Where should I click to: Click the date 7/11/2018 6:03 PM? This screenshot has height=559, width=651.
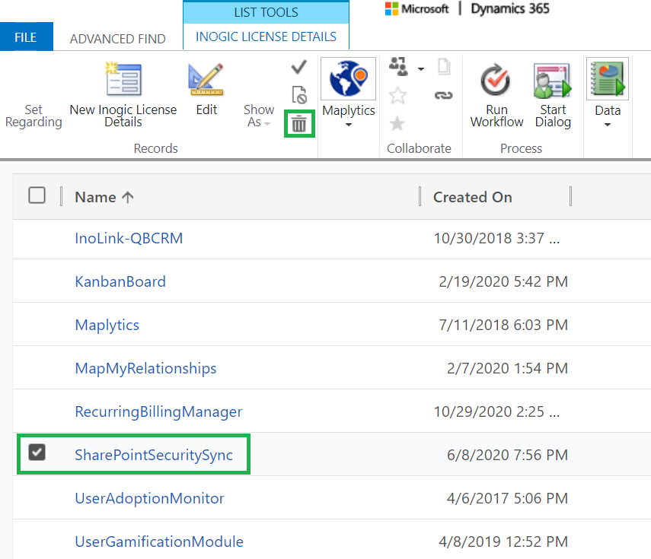coord(503,325)
